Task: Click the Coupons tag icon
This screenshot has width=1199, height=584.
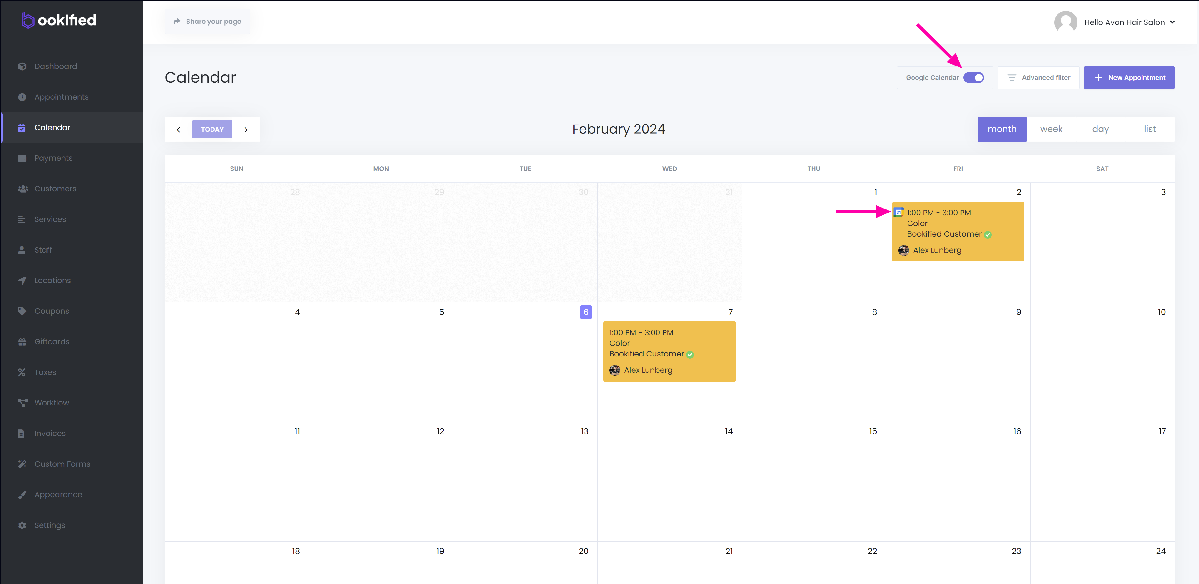Action: pos(22,311)
